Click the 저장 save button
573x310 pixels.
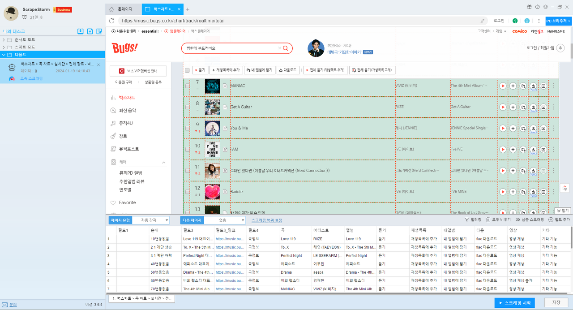point(556,303)
